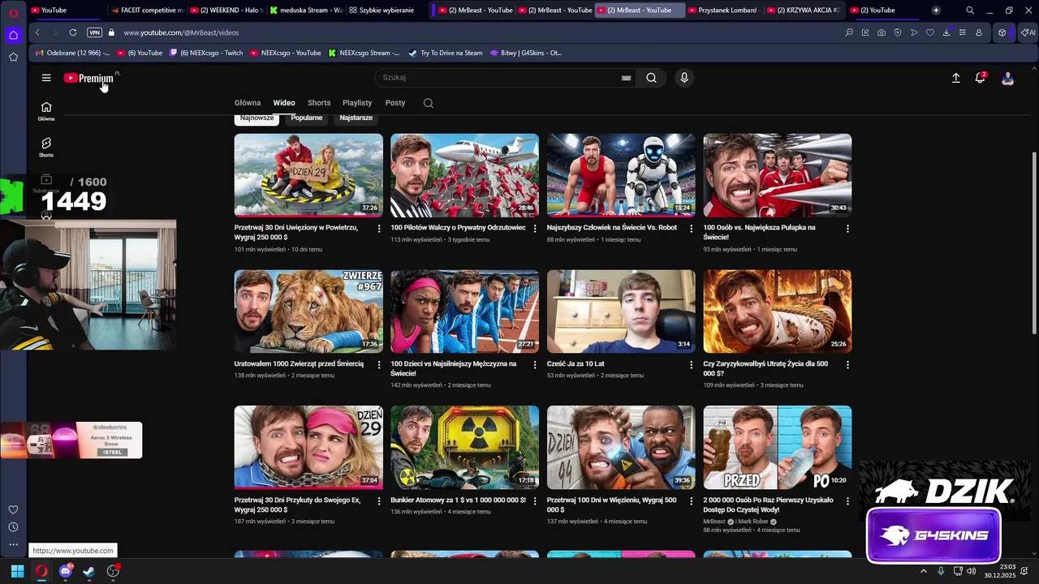Image resolution: width=1039 pixels, height=584 pixels.
Task: Switch to the Shorts channel tab
Action: pos(319,103)
